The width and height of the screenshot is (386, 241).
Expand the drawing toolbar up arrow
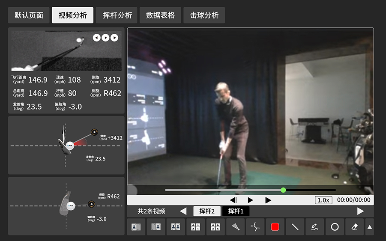click(x=369, y=227)
